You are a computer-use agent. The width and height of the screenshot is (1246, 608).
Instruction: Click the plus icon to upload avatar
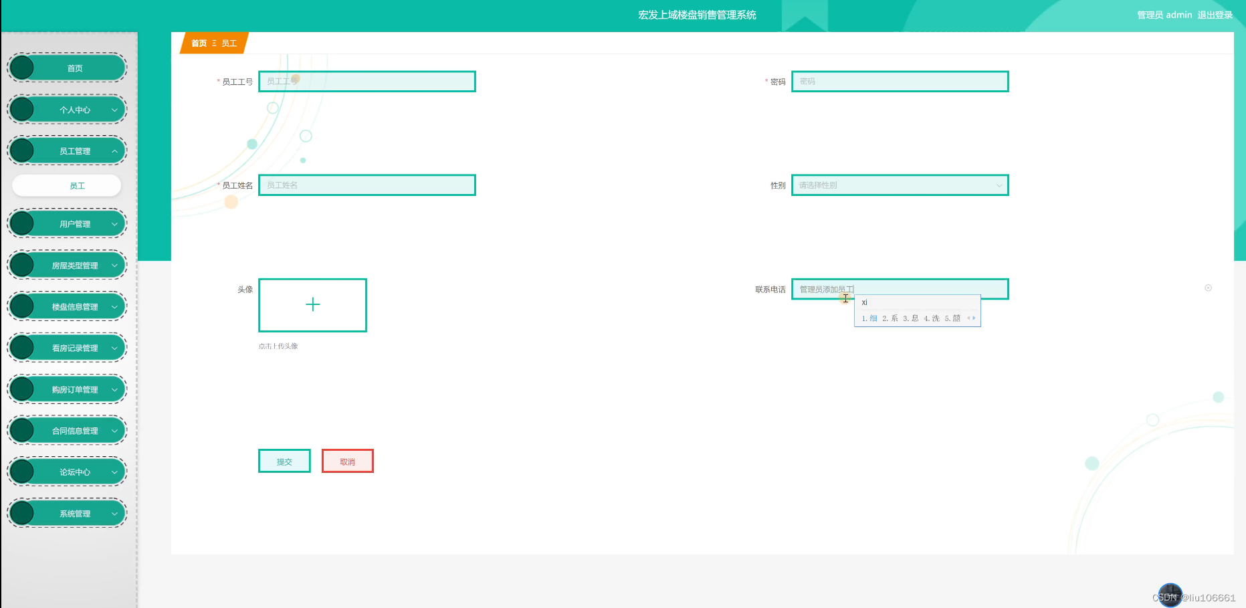coord(312,305)
